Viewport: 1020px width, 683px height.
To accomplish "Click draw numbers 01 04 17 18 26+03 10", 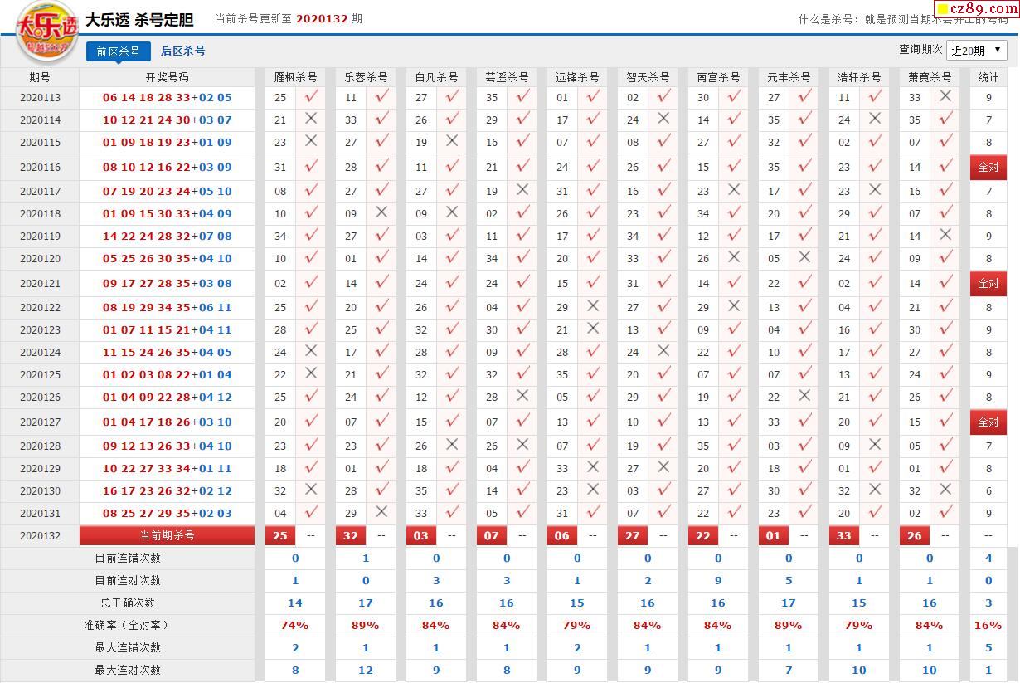I will pos(168,422).
